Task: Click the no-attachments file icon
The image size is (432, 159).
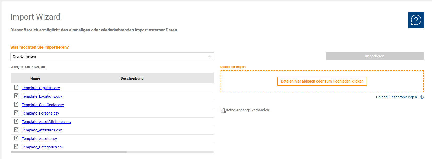Action: tap(223, 110)
